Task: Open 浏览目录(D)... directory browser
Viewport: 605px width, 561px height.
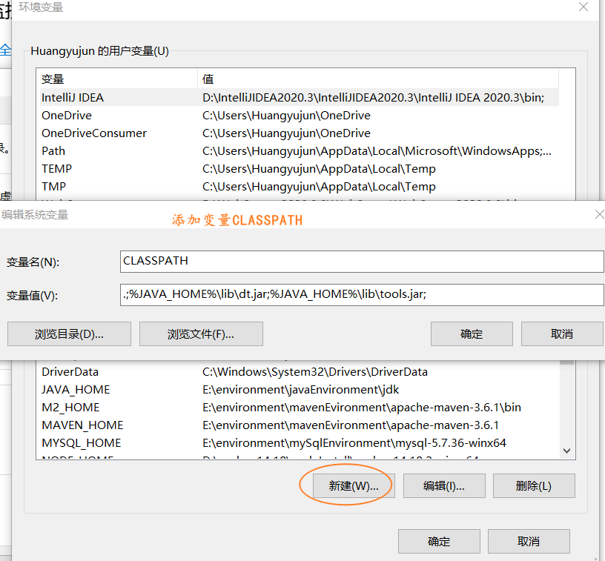Action: point(69,334)
